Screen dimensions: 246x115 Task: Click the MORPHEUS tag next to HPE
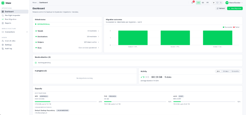[x=44, y=96]
